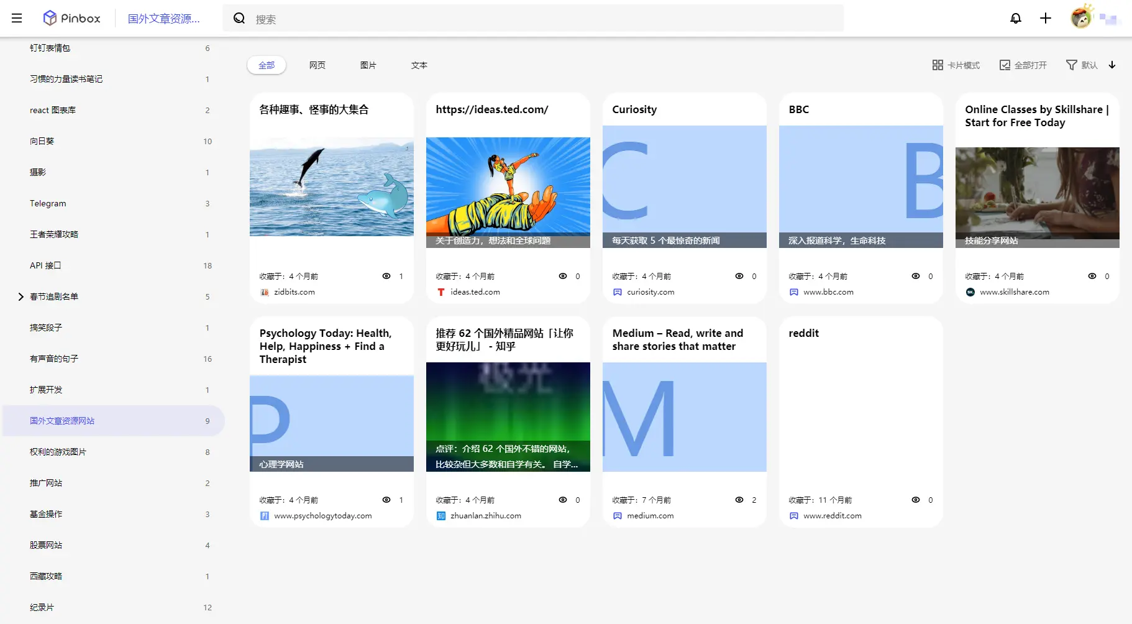Open the react 图表库 collection
1132x624 pixels.
pyautogui.click(x=113, y=110)
